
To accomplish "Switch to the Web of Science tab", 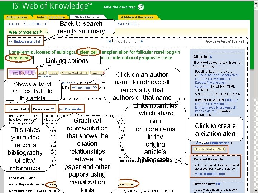I will tap(87, 17).
